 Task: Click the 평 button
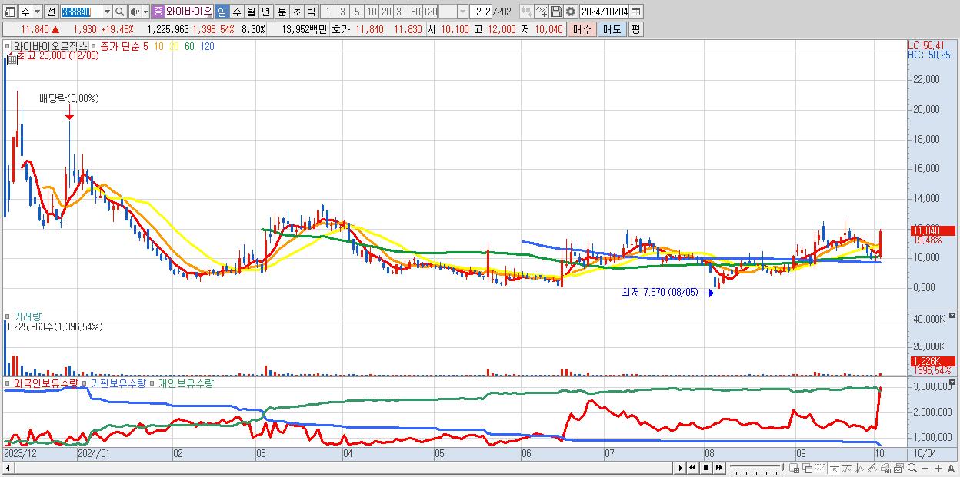pyautogui.click(x=635, y=29)
